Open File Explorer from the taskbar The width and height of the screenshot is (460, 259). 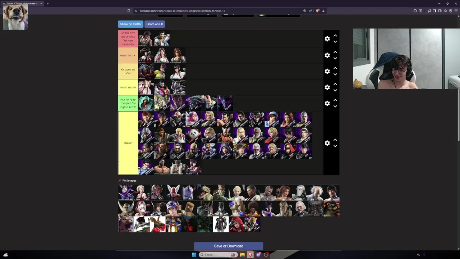pos(242,255)
